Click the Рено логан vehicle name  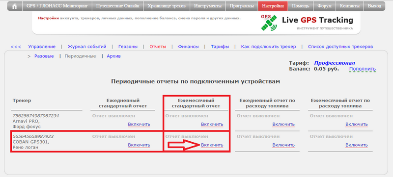tap(26, 147)
